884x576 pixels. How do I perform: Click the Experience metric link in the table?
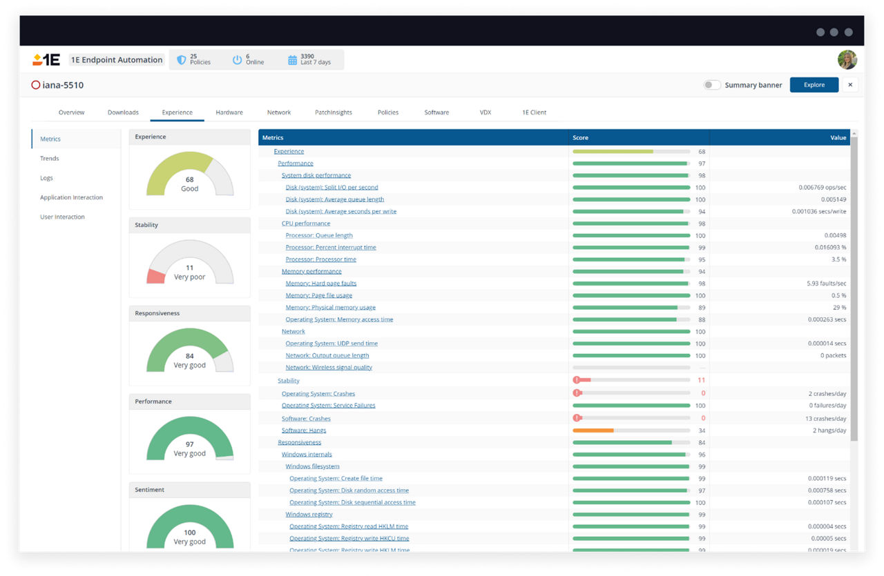289,151
